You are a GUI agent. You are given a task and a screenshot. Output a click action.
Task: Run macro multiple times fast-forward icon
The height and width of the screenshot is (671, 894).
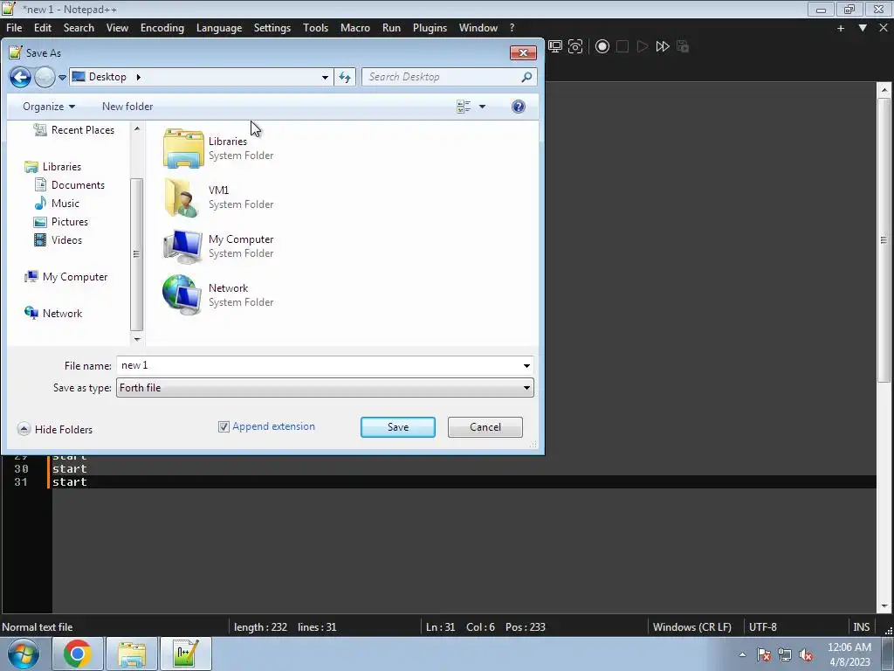coord(663,47)
